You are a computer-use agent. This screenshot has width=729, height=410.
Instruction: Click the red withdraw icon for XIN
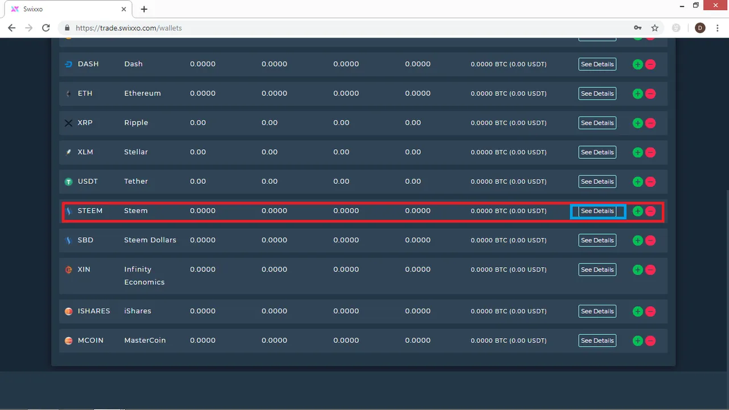[x=650, y=270]
